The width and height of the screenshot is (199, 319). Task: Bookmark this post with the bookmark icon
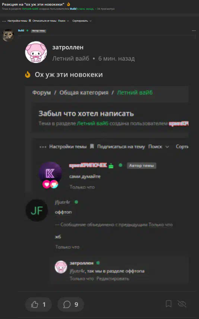click(168, 304)
